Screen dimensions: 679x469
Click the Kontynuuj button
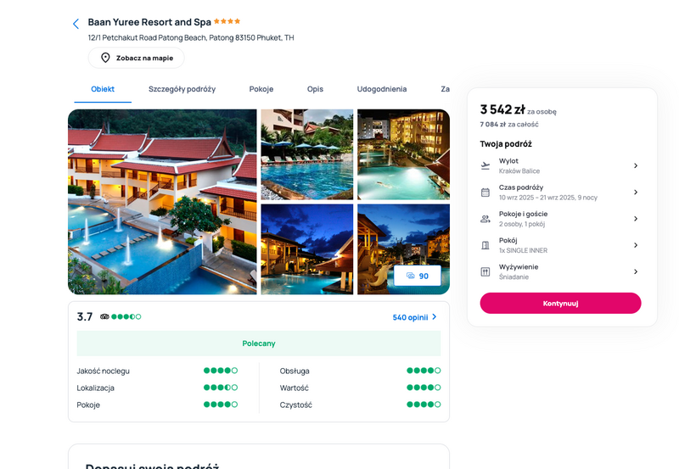[x=560, y=304]
